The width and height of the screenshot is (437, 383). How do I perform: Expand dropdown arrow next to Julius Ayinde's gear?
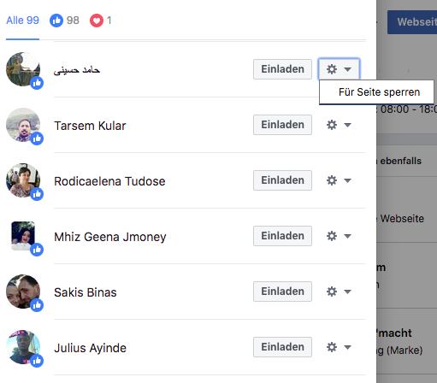point(347,347)
